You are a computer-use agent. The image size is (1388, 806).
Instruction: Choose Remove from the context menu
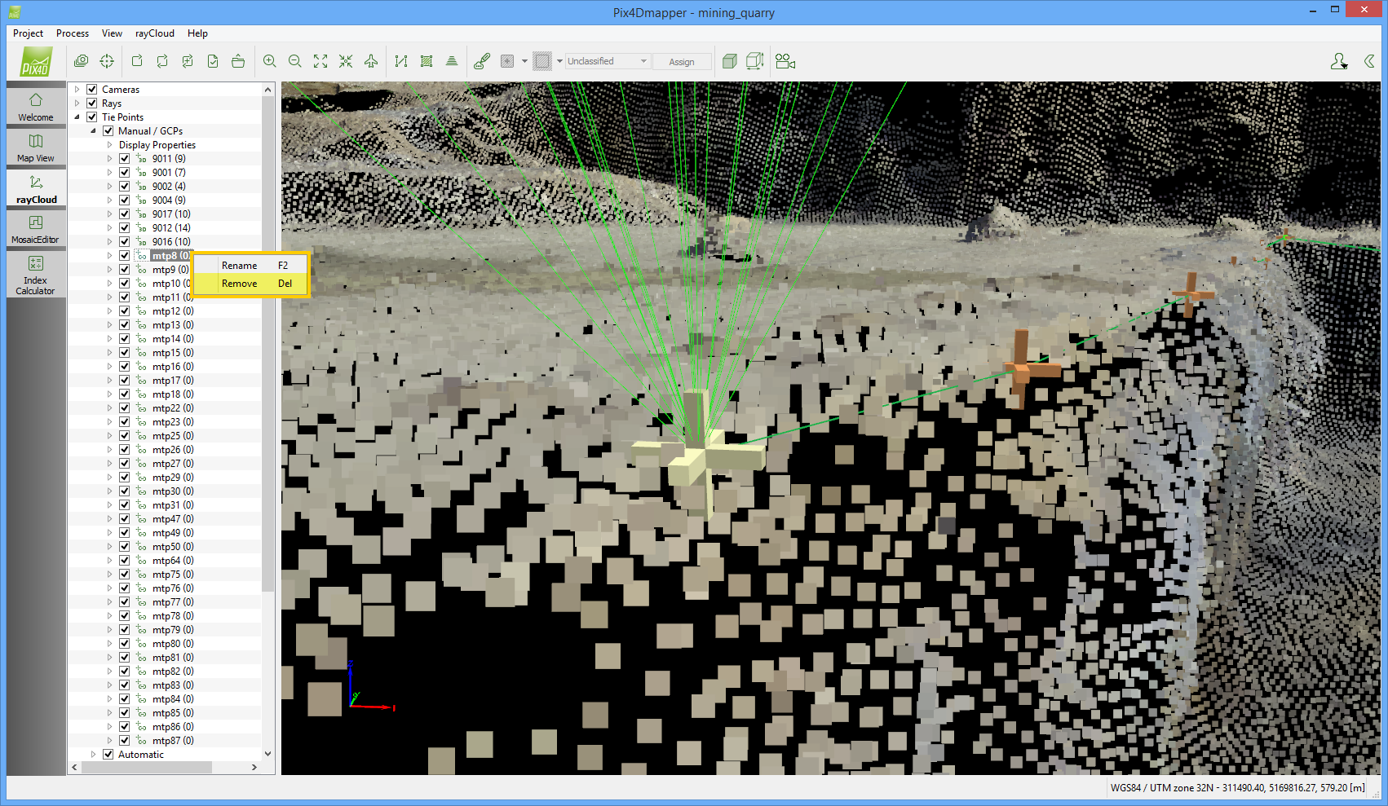[240, 284]
